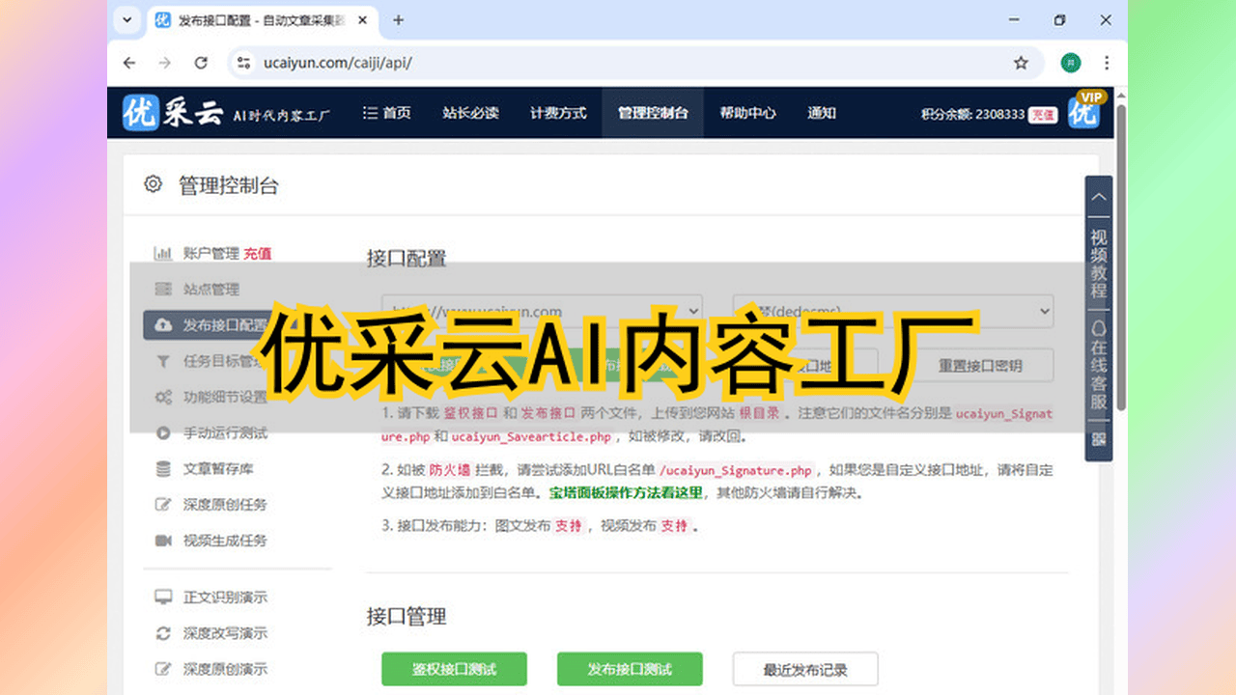Screen dimensions: 1236x695
Task: Click the 视频生成任务 camera icon
Action: [x=163, y=541]
